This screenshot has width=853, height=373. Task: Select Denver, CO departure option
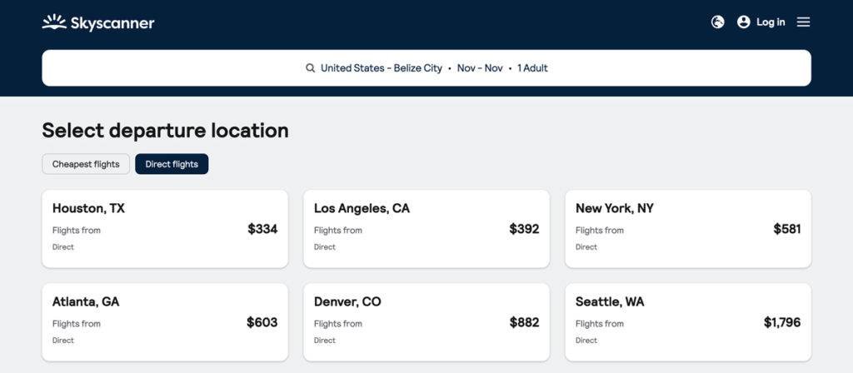[426, 322]
